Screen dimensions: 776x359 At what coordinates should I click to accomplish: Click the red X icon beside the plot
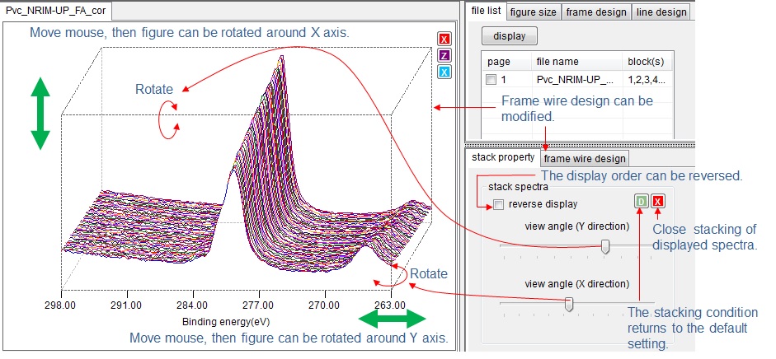pyautogui.click(x=444, y=40)
